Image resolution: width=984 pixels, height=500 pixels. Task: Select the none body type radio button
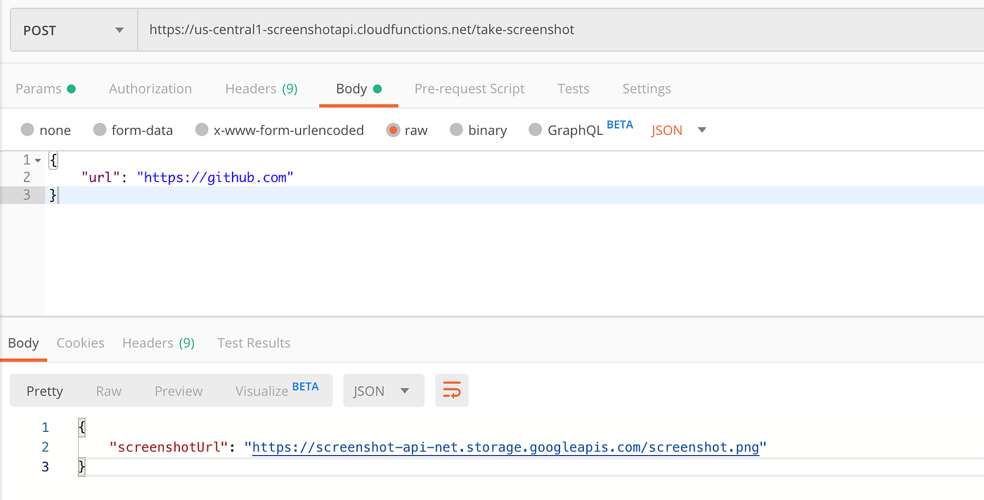click(27, 130)
